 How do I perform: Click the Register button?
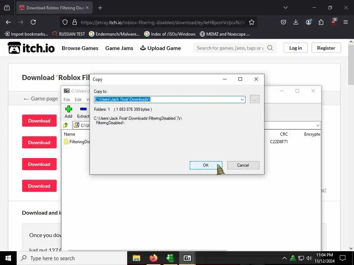tap(326, 48)
